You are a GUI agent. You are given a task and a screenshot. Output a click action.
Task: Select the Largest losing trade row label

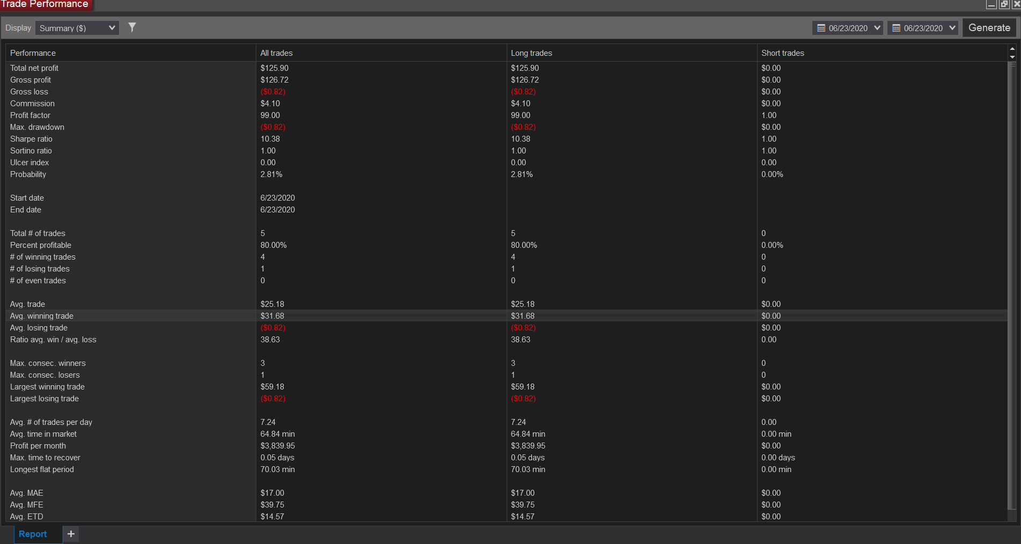(x=45, y=399)
